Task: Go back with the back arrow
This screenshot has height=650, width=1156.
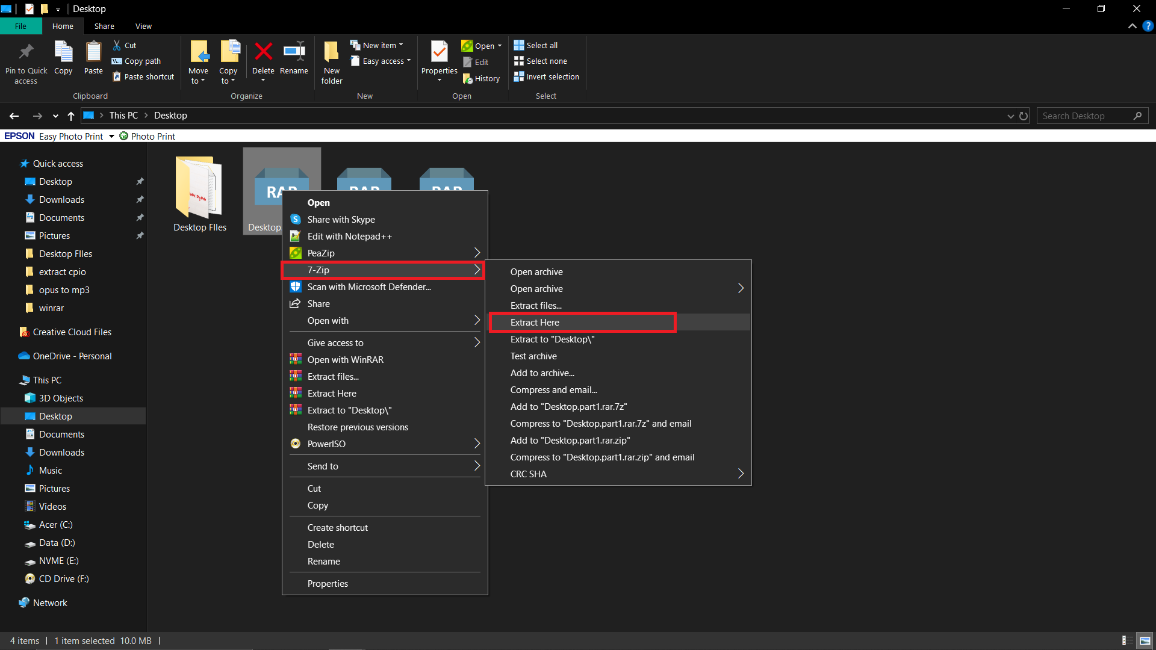Action: (14, 116)
